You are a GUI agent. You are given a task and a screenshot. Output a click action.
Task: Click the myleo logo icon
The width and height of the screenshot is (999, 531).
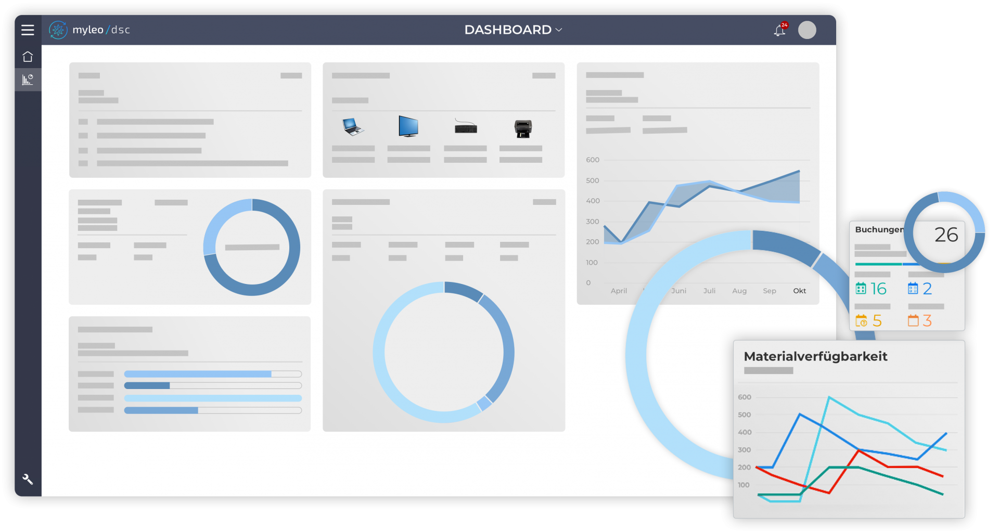(x=58, y=30)
